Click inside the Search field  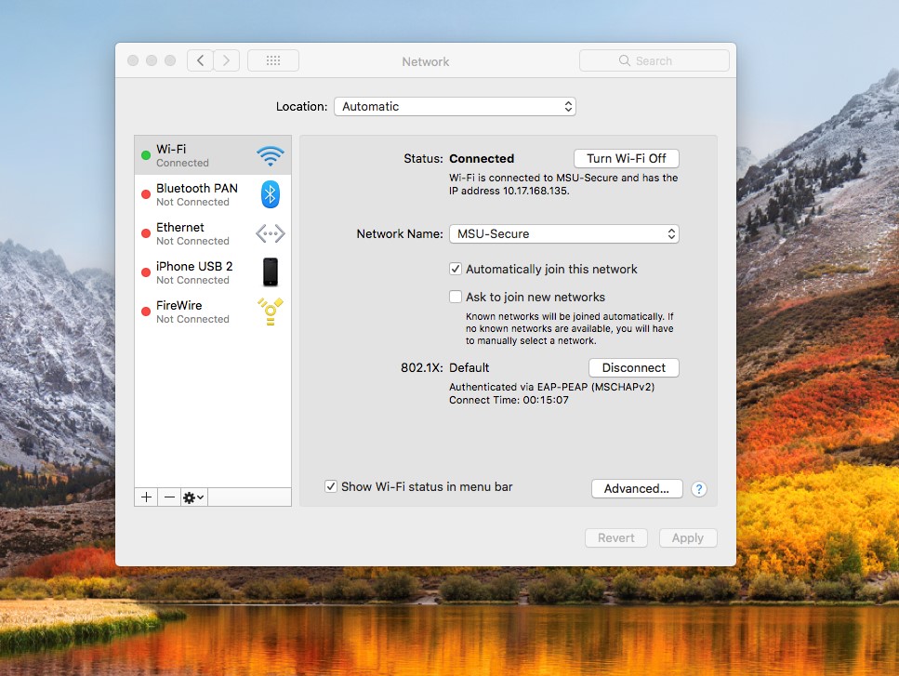pyautogui.click(x=654, y=60)
